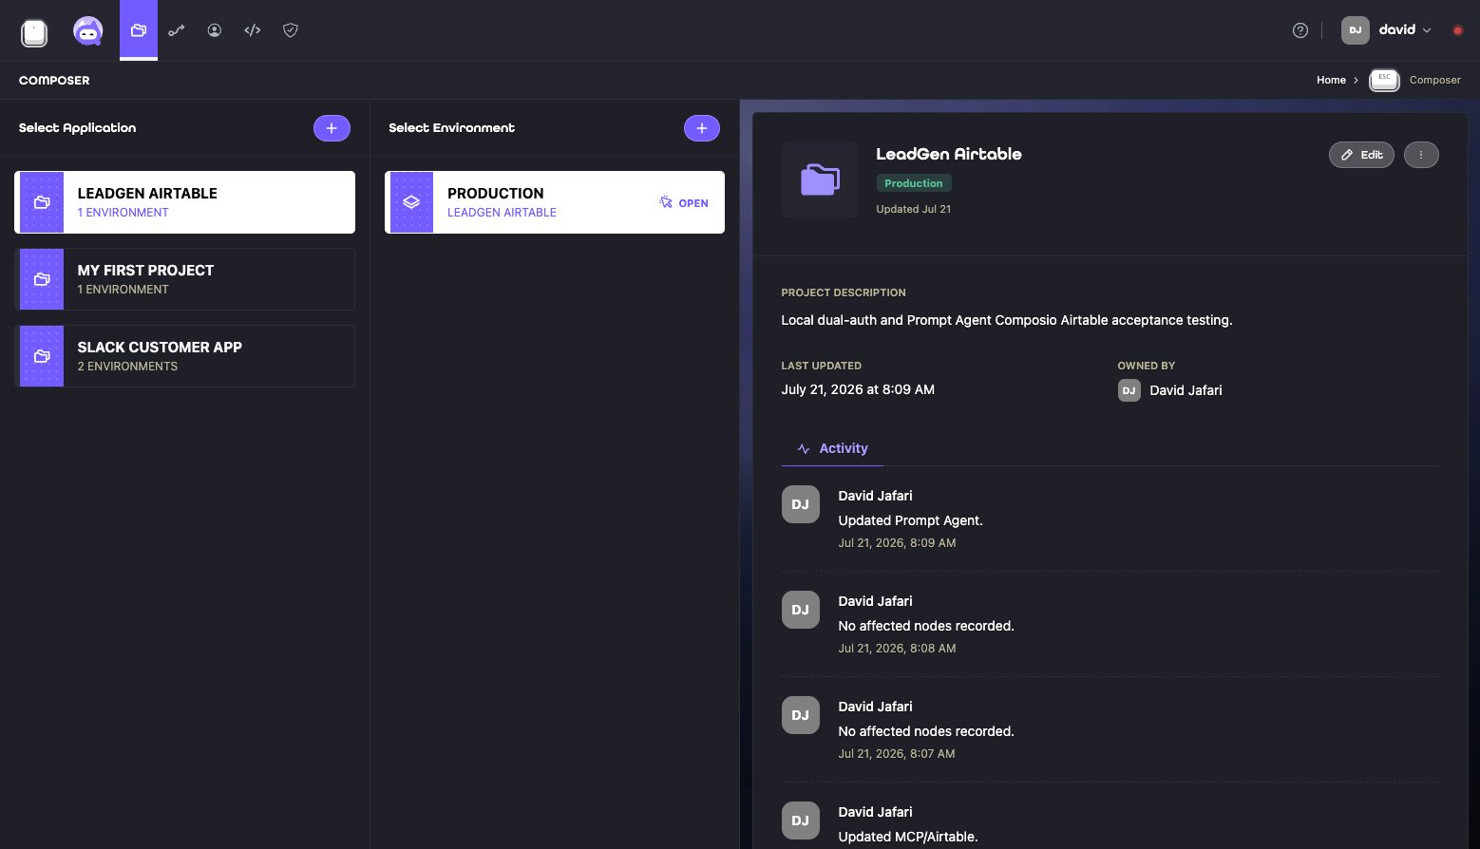The width and height of the screenshot is (1480, 849).
Task: Click the ESC key icon in breadcrumb
Action: coord(1384,81)
